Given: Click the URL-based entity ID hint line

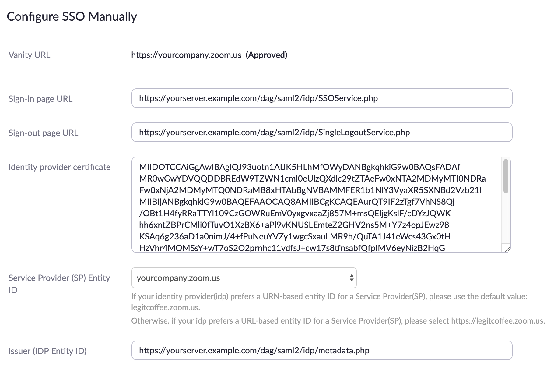Looking at the screenshot, I should 338,321.
